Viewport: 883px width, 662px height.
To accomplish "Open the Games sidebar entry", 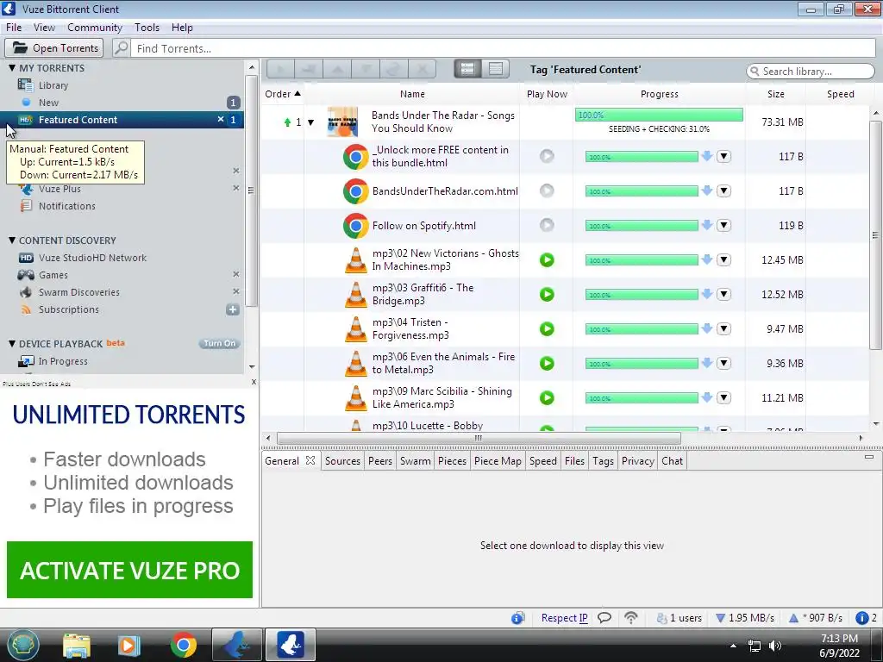I will coord(53,275).
